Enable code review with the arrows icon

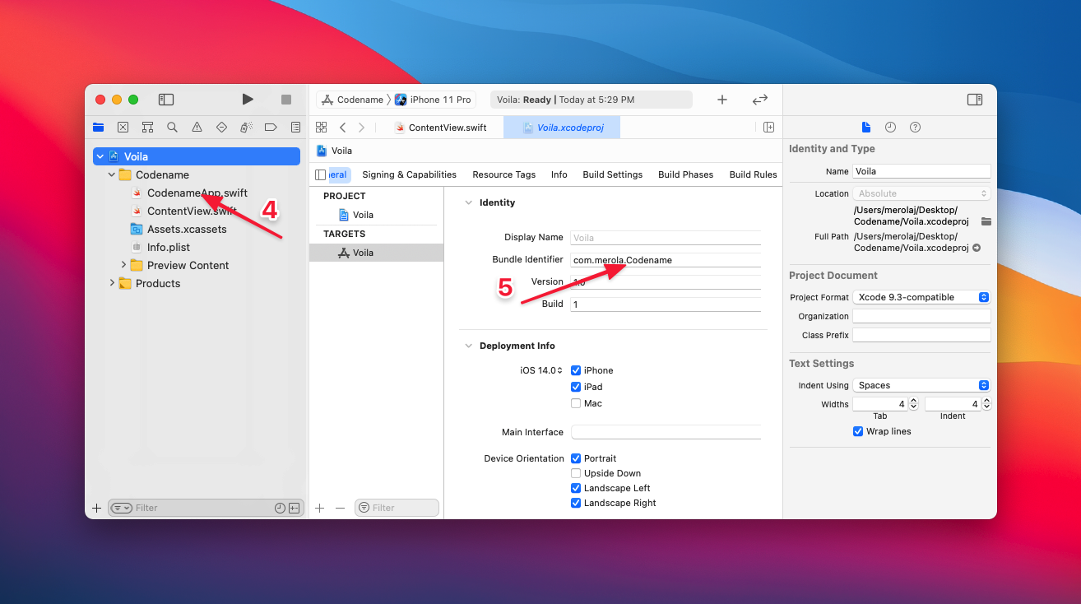pos(760,100)
